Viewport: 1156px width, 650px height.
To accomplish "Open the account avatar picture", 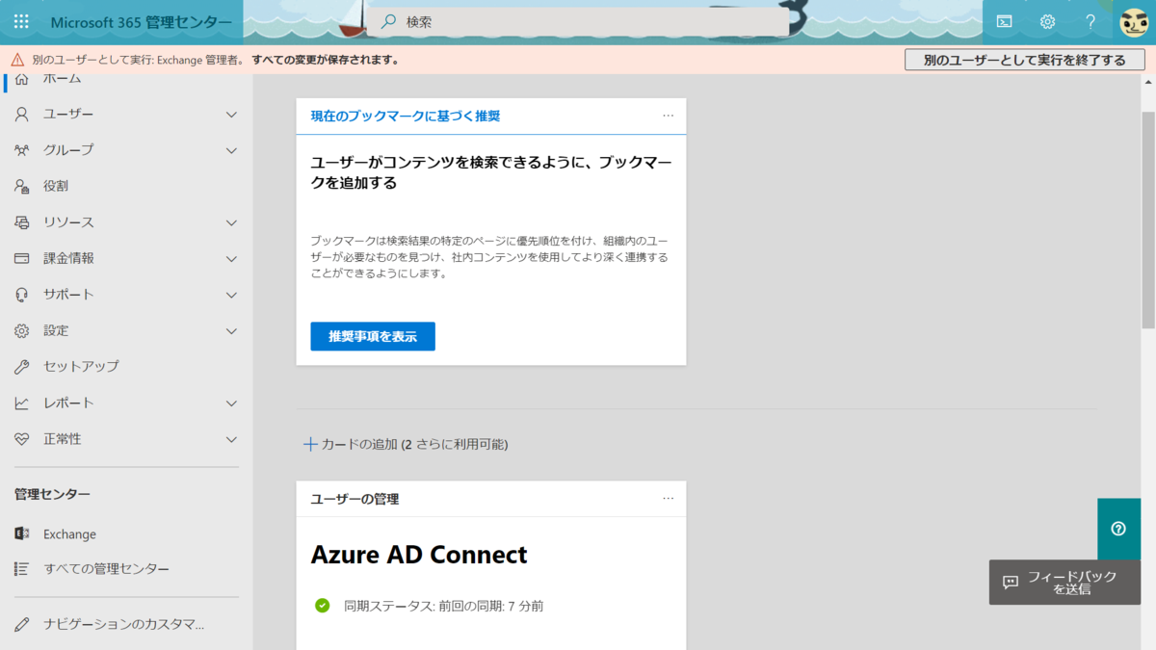I will (1134, 21).
